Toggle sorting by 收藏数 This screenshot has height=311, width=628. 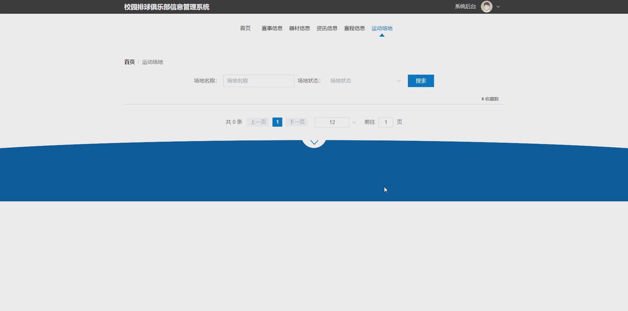click(490, 99)
